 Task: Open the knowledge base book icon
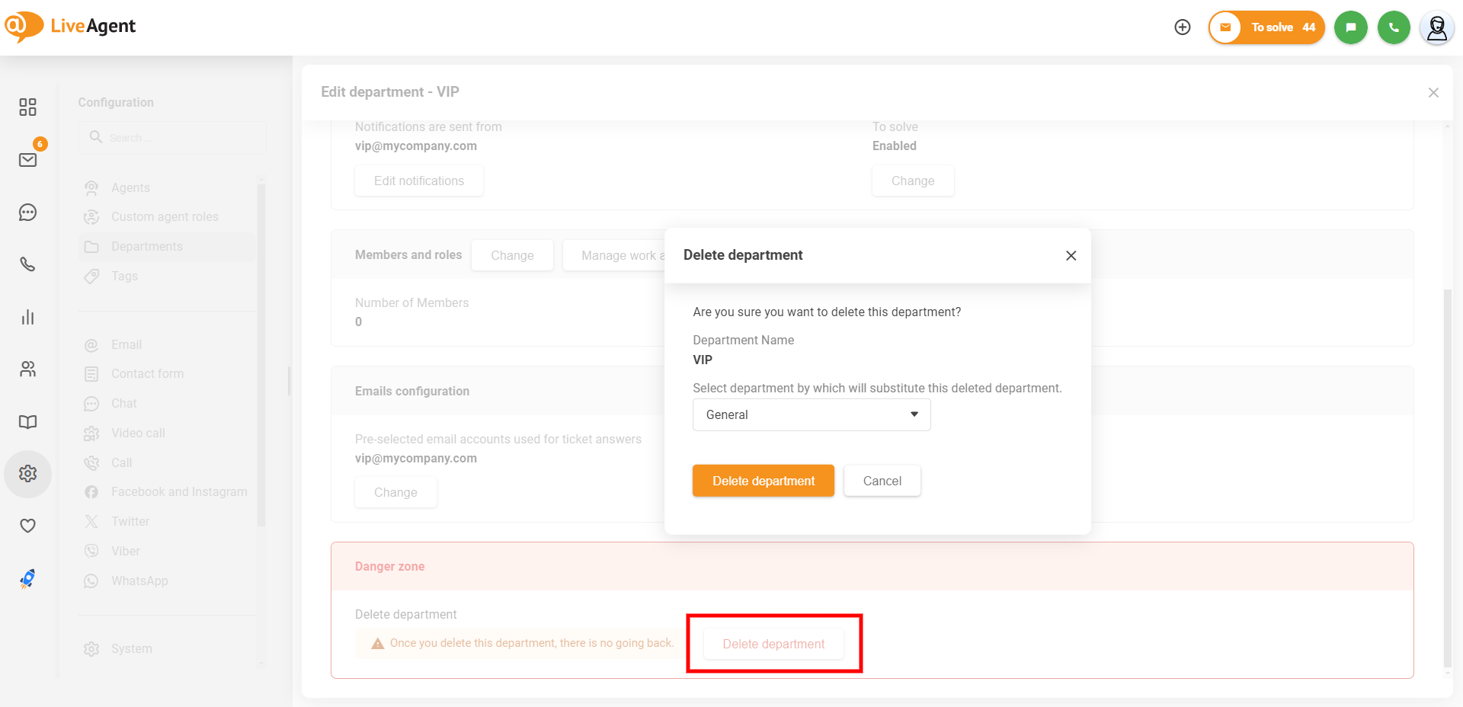tap(27, 422)
